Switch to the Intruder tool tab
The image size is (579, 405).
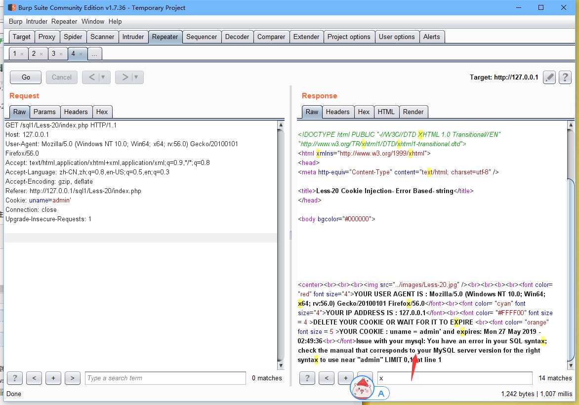tap(133, 37)
